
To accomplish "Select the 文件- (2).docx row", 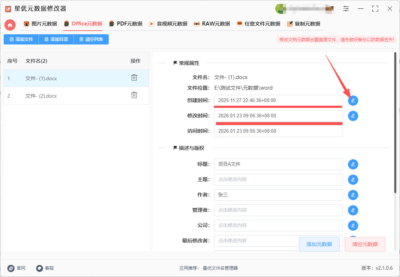I will pyautogui.click(x=76, y=96).
